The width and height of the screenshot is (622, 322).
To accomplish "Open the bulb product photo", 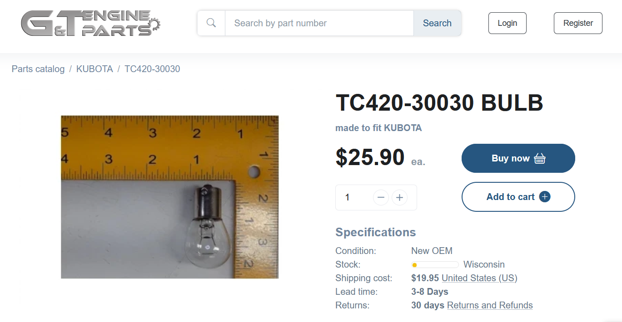I will tap(169, 197).
